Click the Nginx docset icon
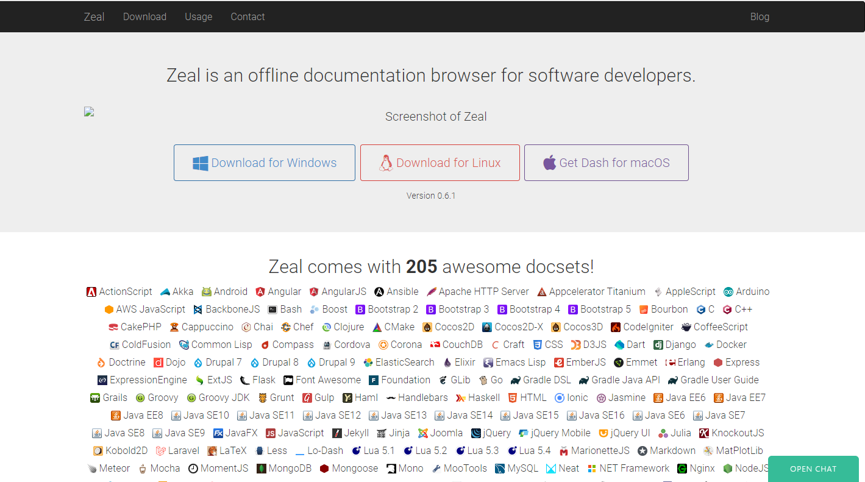This screenshot has width=865, height=482. pyautogui.click(x=682, y=469)
